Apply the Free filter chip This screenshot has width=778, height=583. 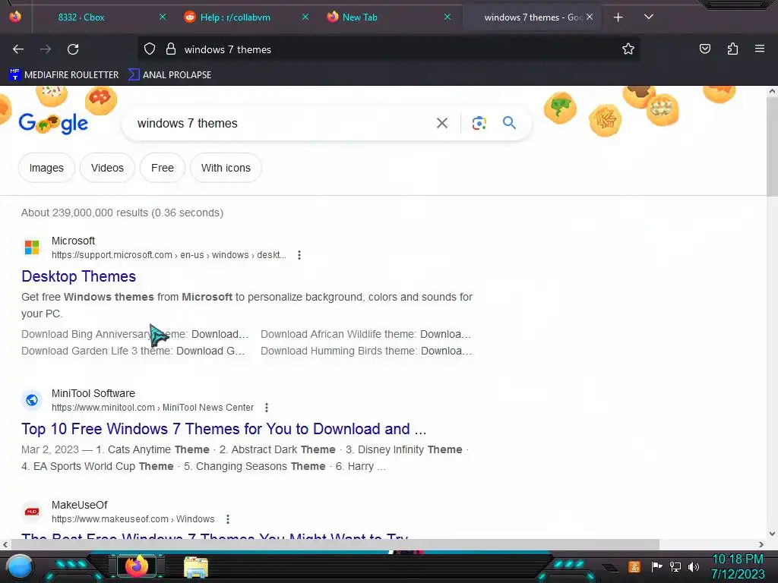click(163, 168)
